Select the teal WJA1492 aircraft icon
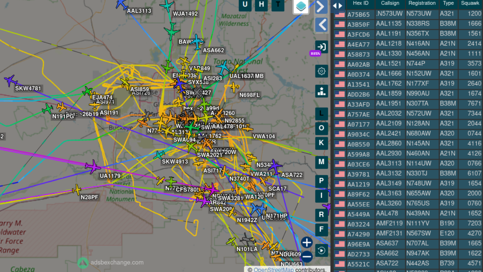483x272 pixels. point(167,5)
